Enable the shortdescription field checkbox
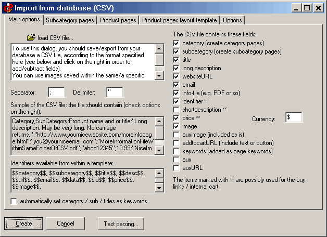This screenshot has height=237, width=327. click(x=177, y=110)
